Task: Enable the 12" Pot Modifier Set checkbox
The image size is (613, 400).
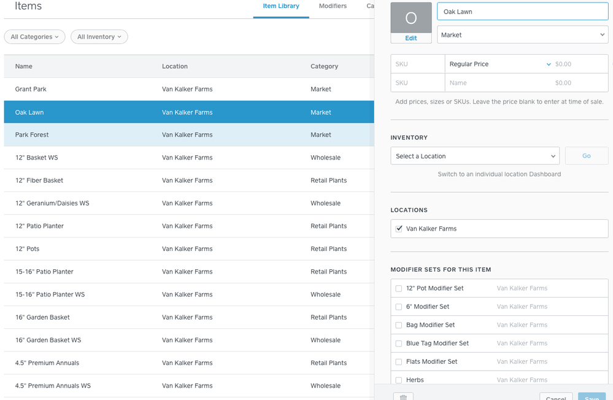Action: point(399,288)
